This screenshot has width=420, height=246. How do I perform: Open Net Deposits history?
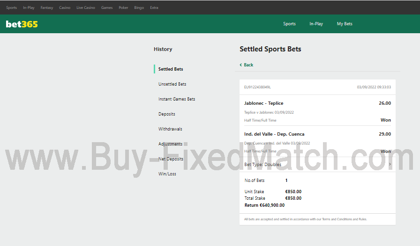[171, 159]
